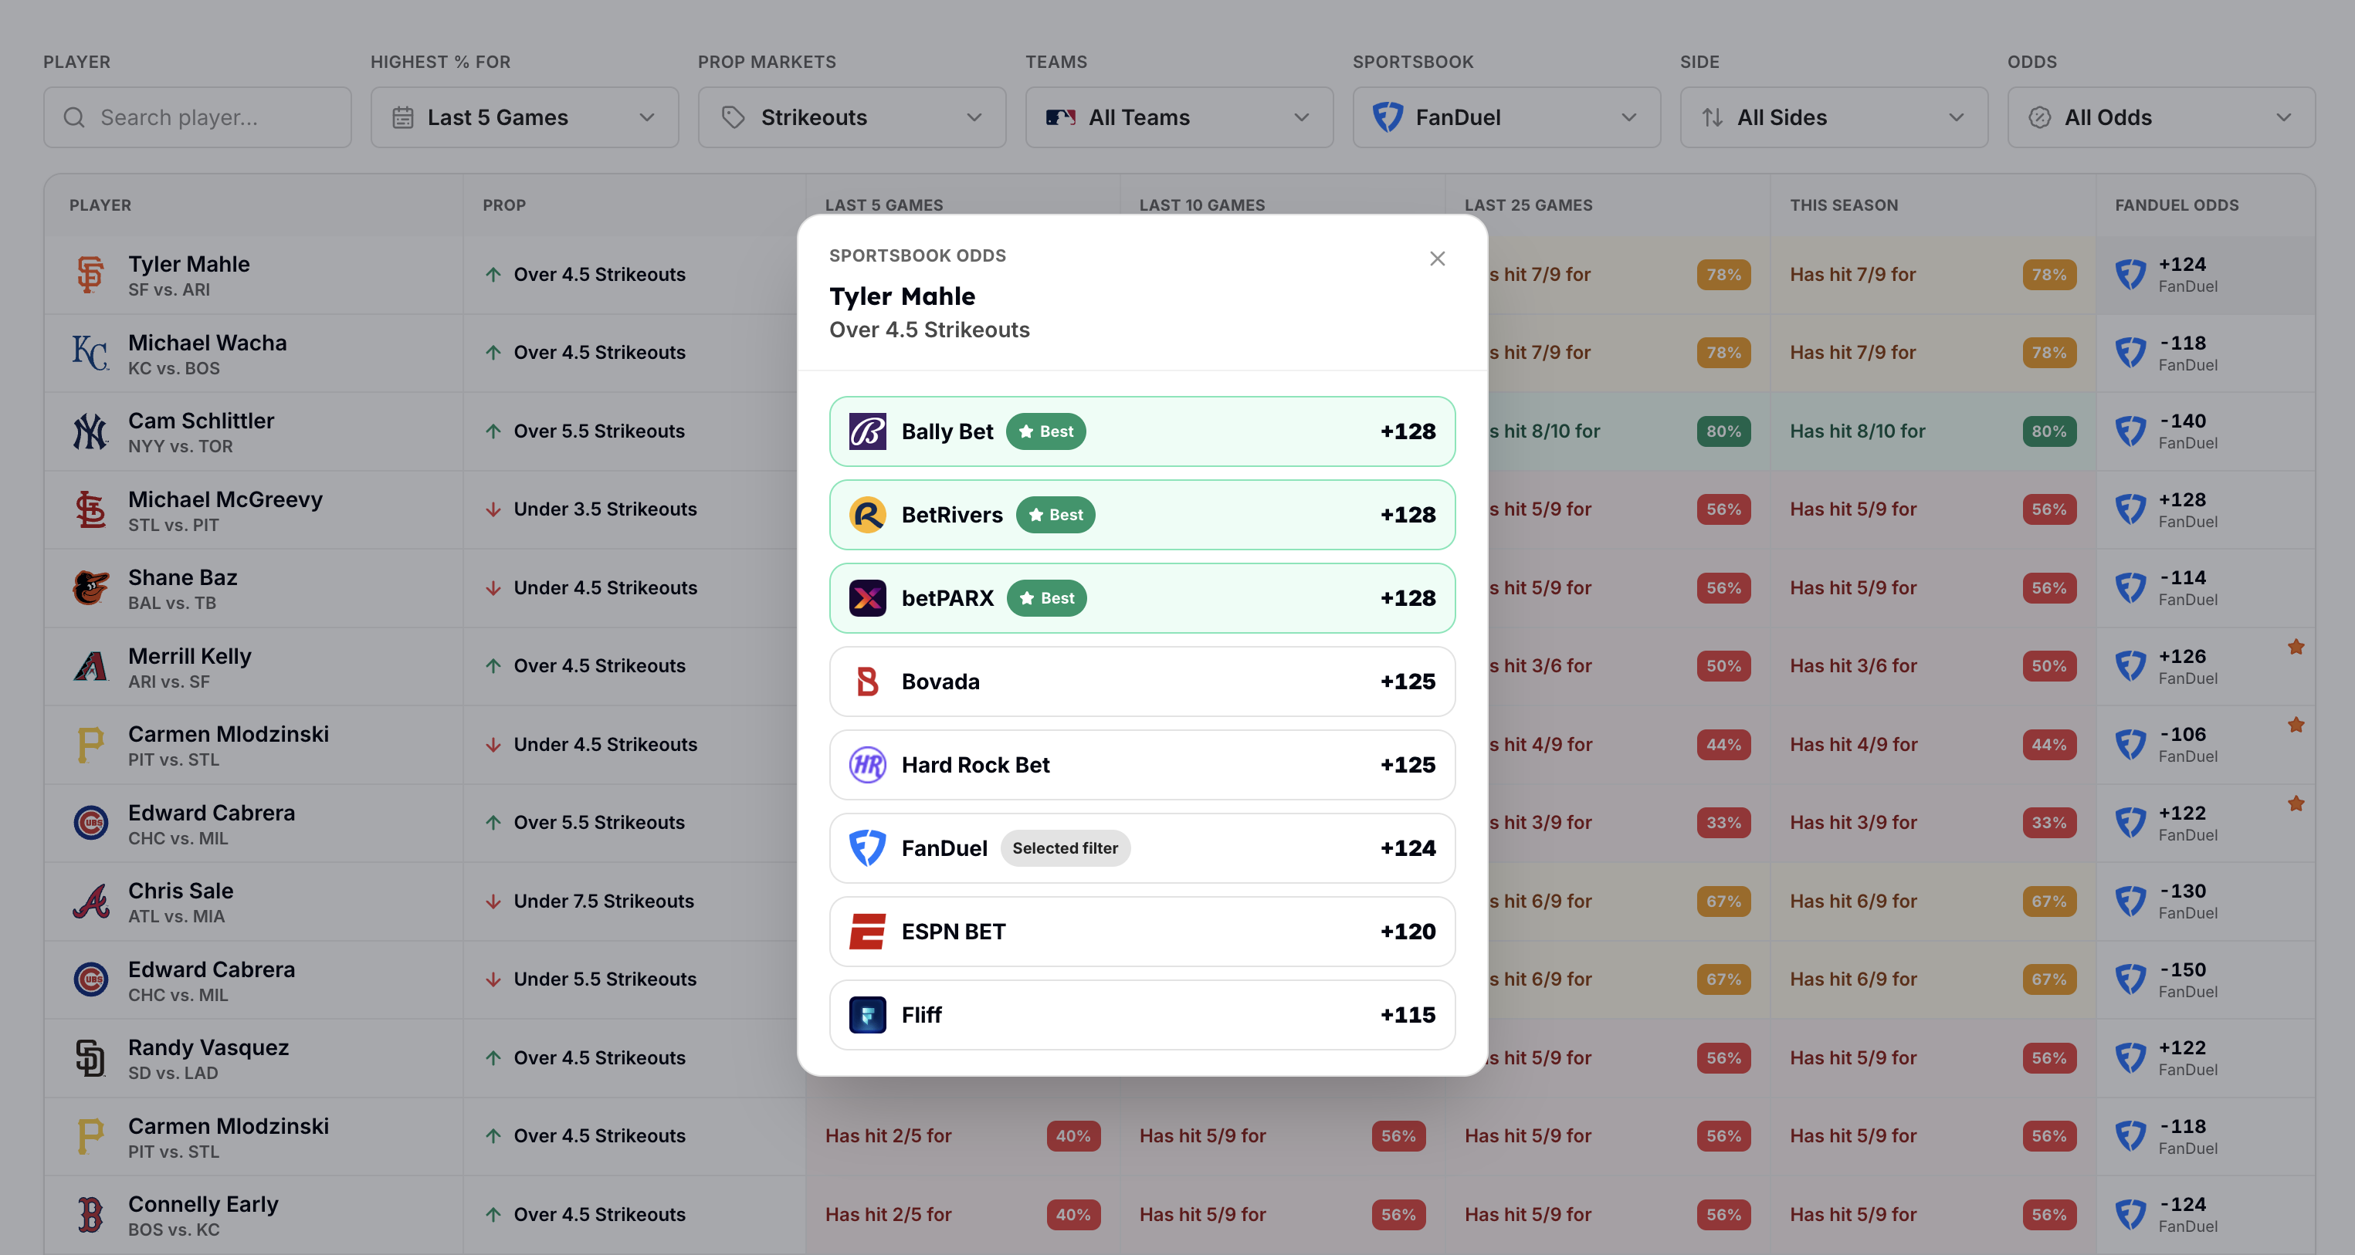Select the ESPN BET +120 odds row
This screenshot has height=1255, width=2355.
pos(1142,932)
